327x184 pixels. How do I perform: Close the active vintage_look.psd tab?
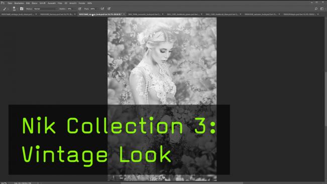pos(124,15)
